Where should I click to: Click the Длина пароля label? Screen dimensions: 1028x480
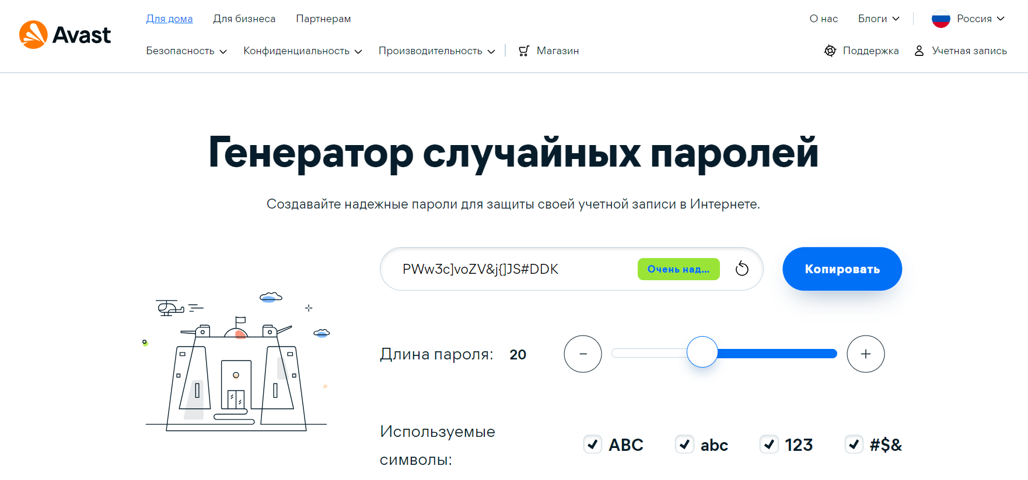pyautogui.click(x=436, y=354)
